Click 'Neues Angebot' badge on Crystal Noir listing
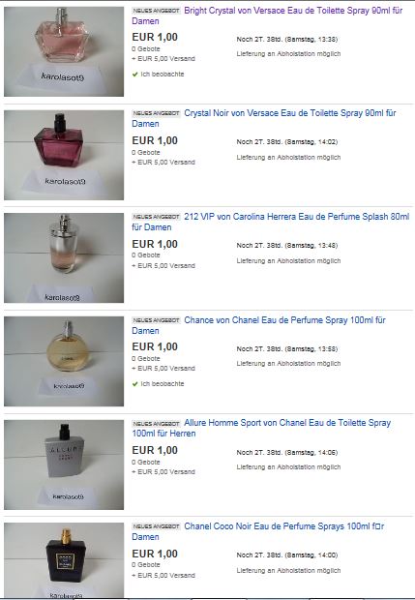Image resolution: width=415 pixels, height=600 pixels. [x=156, y=113]
